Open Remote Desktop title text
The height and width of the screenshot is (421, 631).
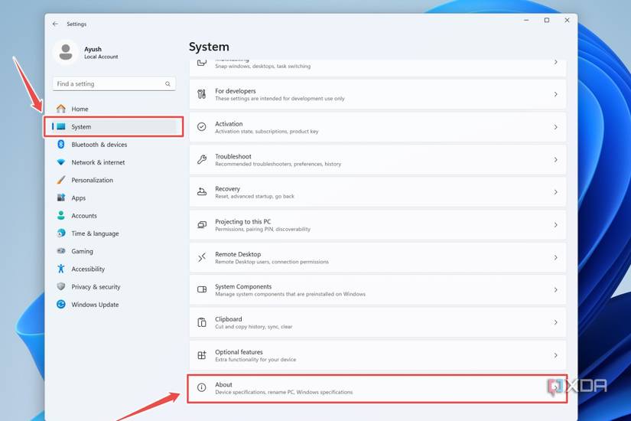(238, 254)
